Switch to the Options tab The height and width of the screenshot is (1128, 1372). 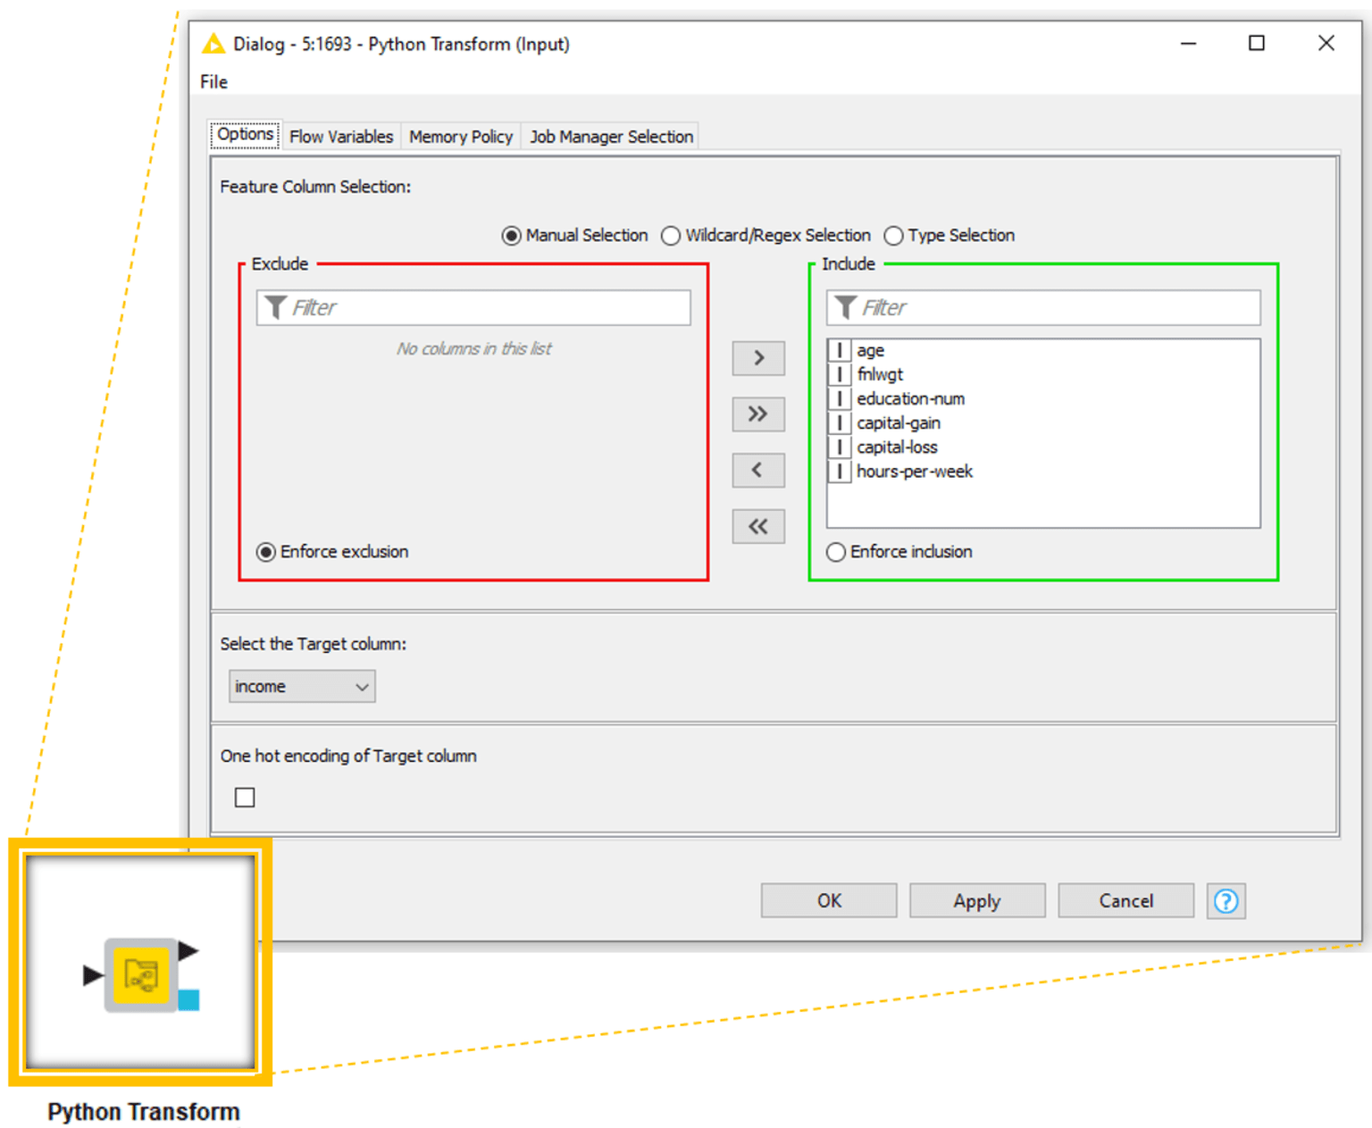point(246,135)
